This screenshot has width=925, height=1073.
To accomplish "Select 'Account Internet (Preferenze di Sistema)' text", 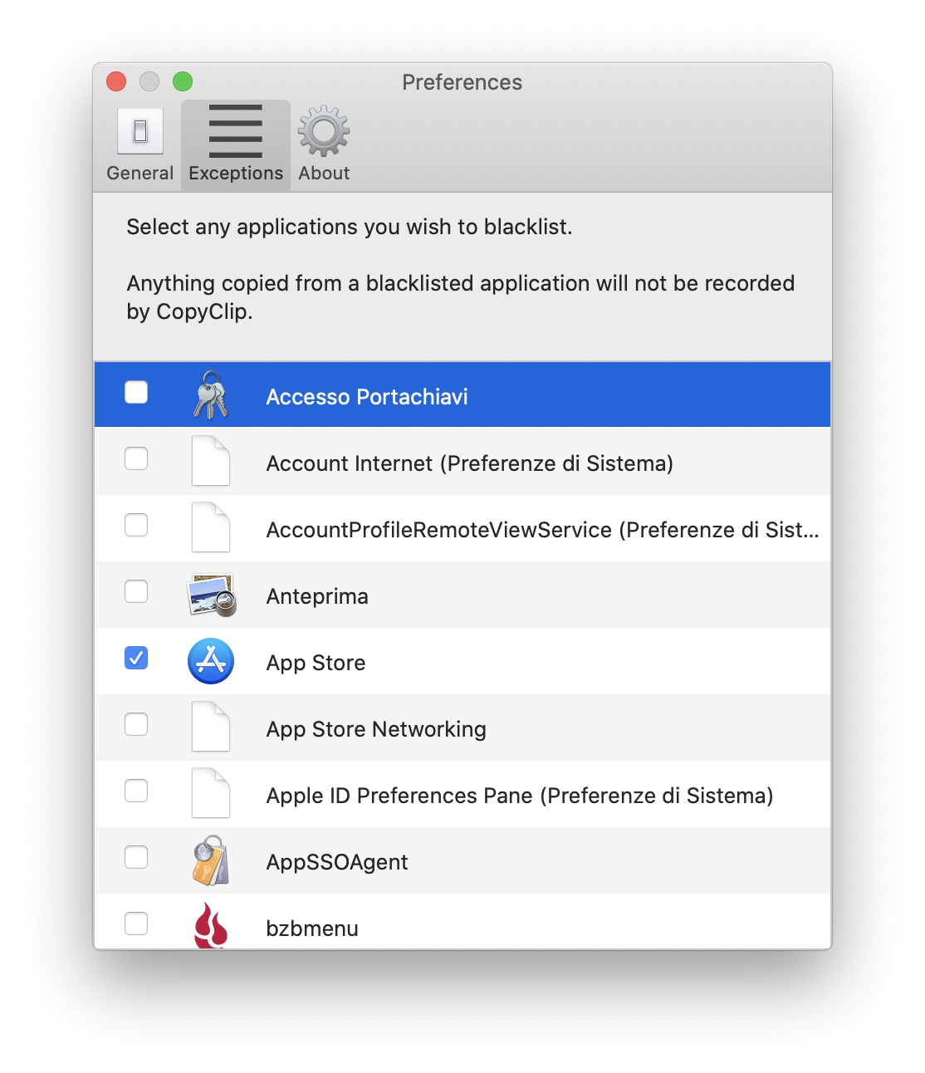I will tap(470, 463).
